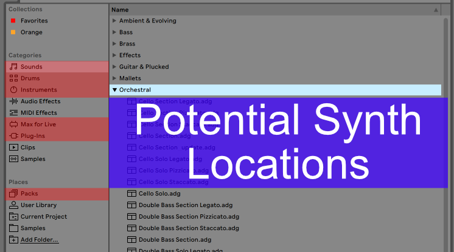Click the Add Folder... link

tap(40, 240)
